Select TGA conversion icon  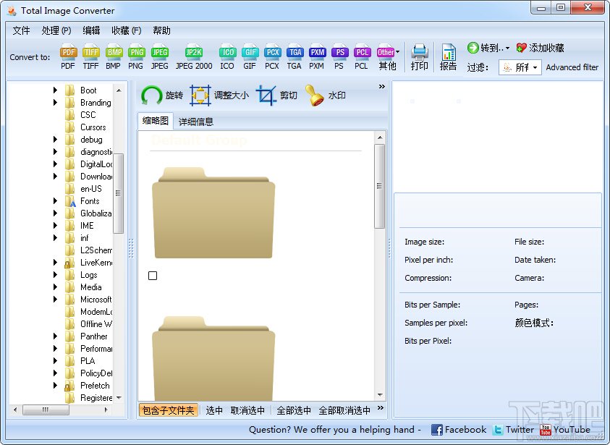tap(295, 56)
